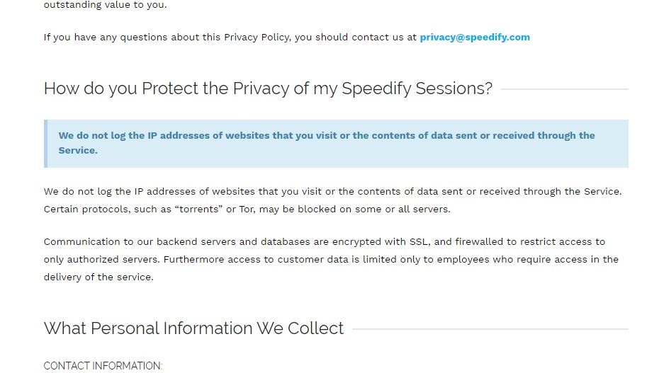Open the privacy@speedify.com email link
This screenshot has height=373, width=664.
pyautogui.click(x=475, y=38)
